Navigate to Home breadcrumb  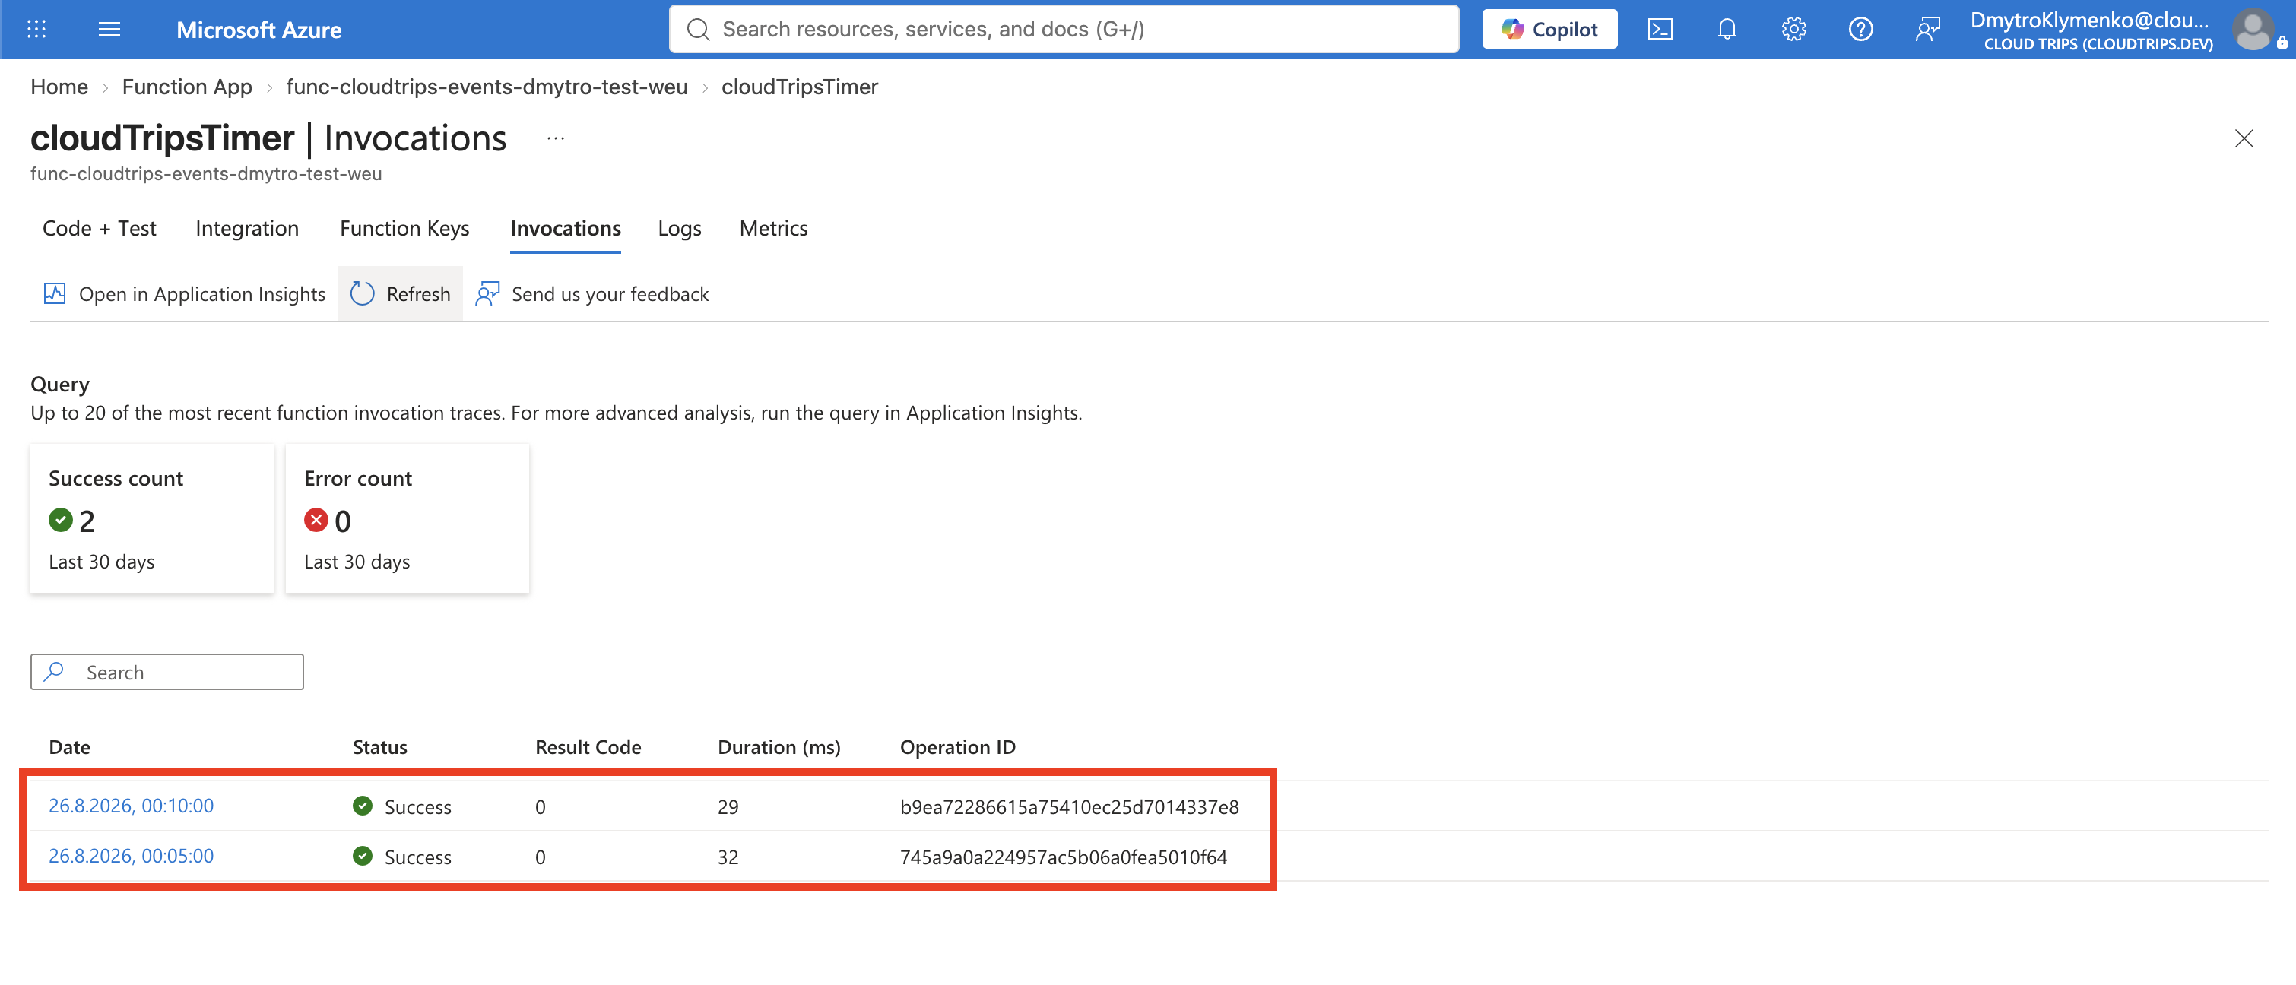click(59, 87)
